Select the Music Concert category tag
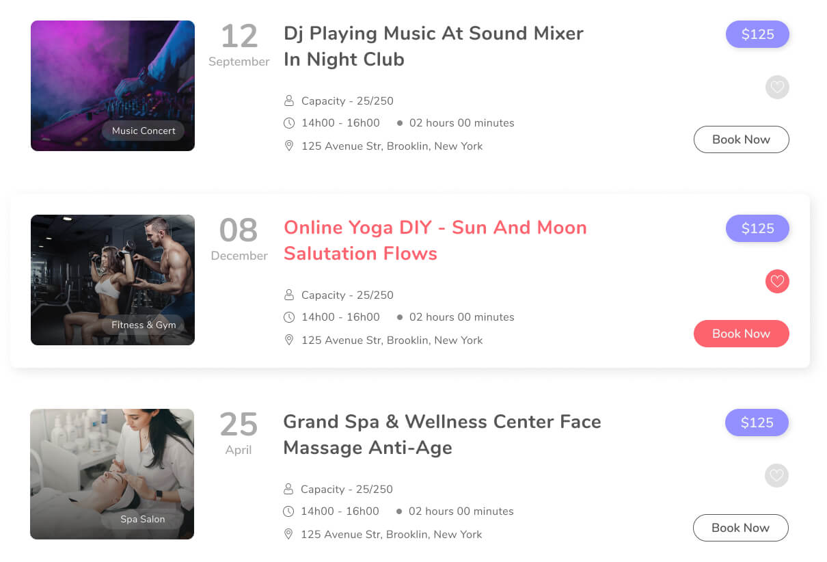The height and width of the screenshot is (562, 827). (144, 131)
